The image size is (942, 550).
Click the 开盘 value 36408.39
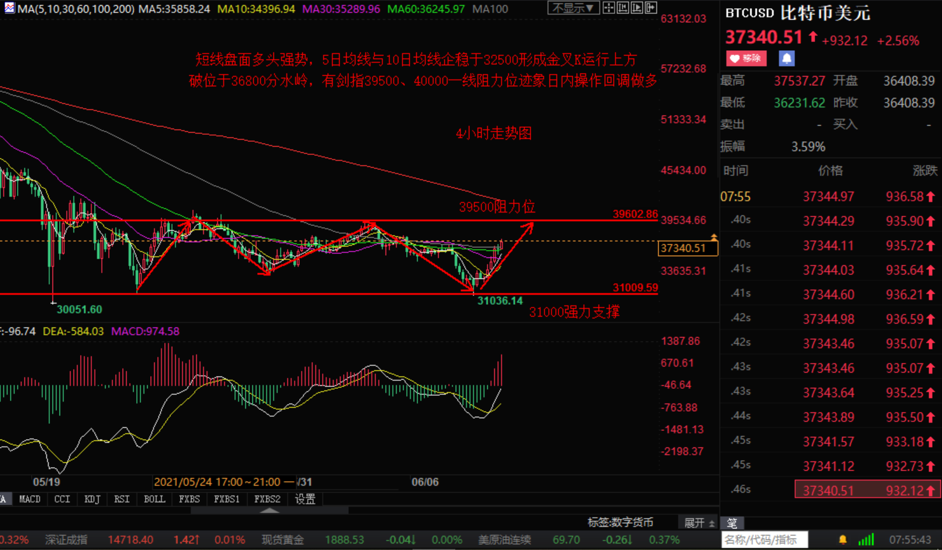point(909,81)
